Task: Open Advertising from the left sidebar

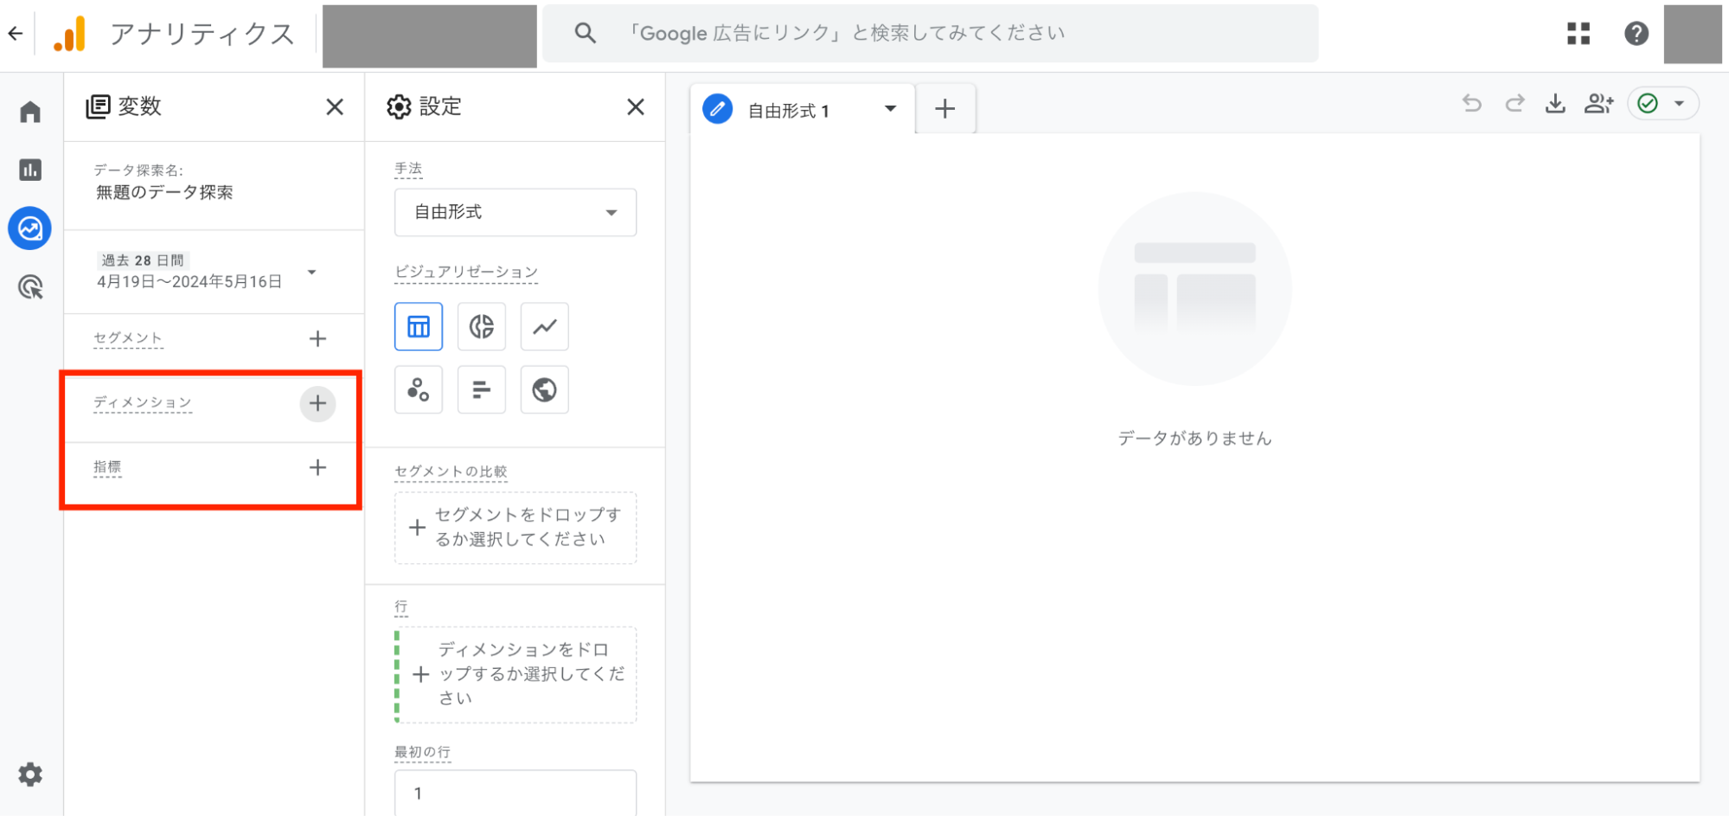Action: coord(30,287)
